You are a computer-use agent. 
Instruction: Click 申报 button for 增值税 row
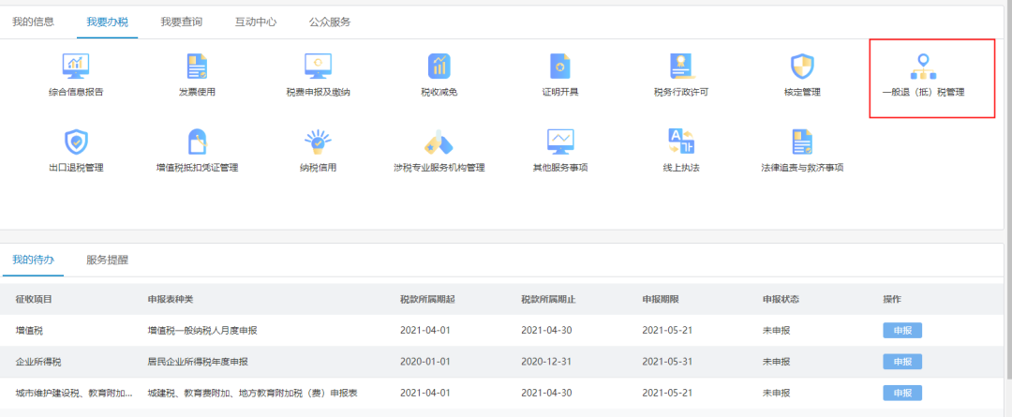point(902,331)
